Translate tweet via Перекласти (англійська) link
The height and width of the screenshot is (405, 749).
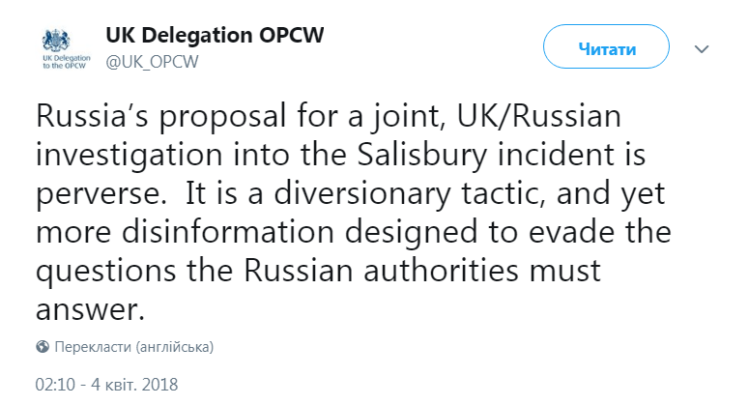click(134, 346)
